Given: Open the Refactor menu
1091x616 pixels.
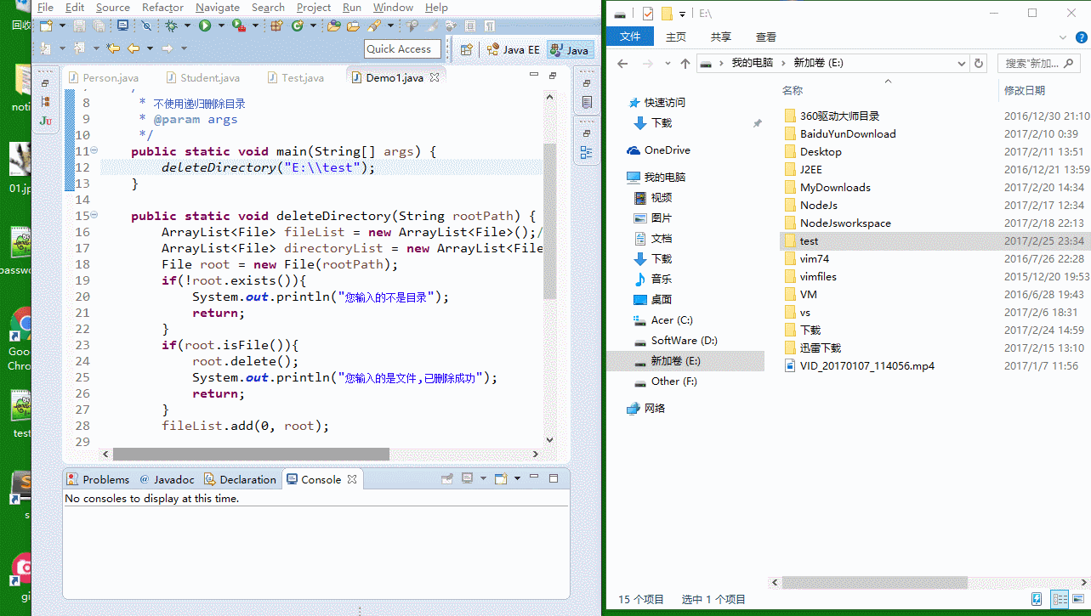Looking at the screenshot, I should [x=162, y=8].
